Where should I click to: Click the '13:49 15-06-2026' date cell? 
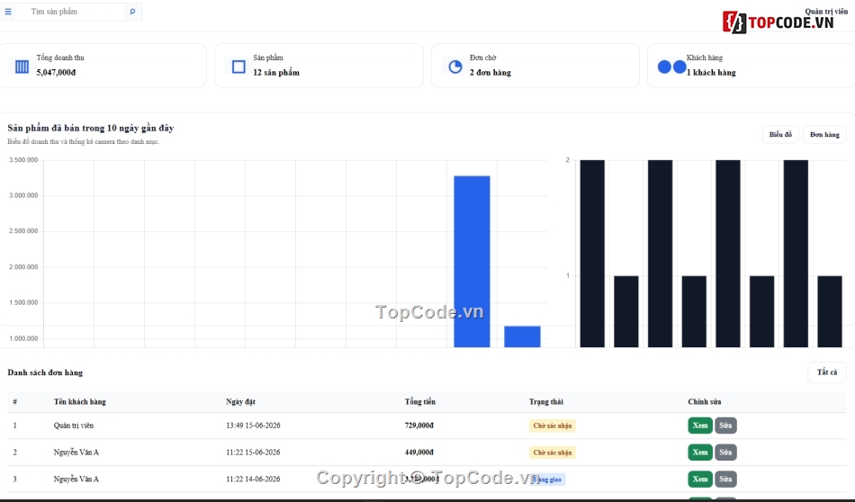tap(253, 426)
